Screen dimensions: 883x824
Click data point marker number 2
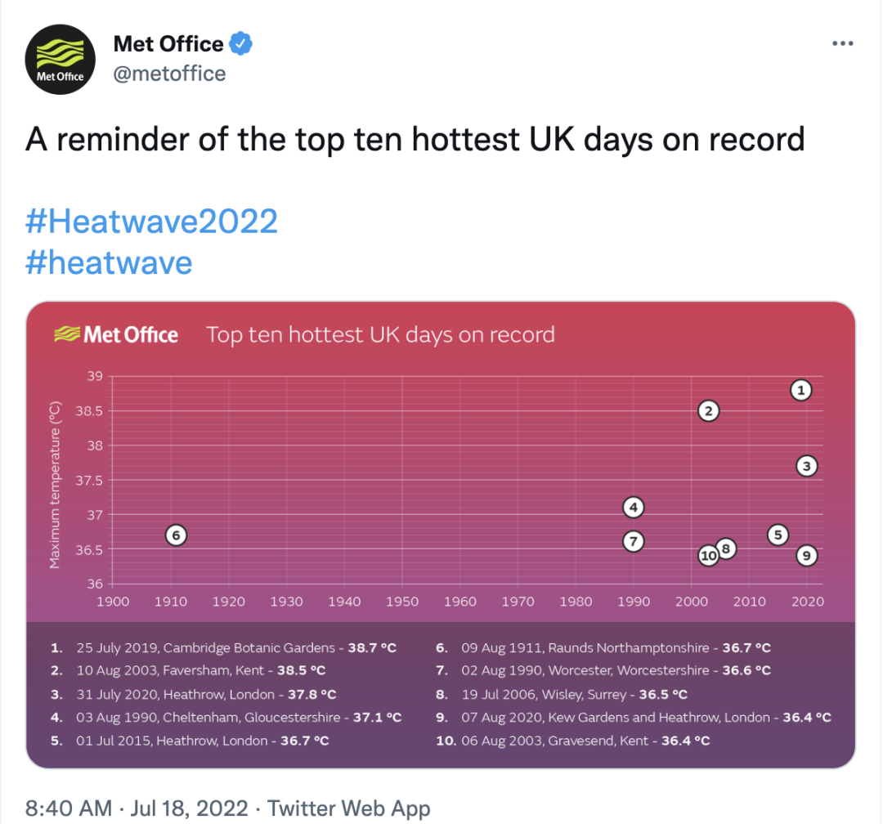coord(708,411)
